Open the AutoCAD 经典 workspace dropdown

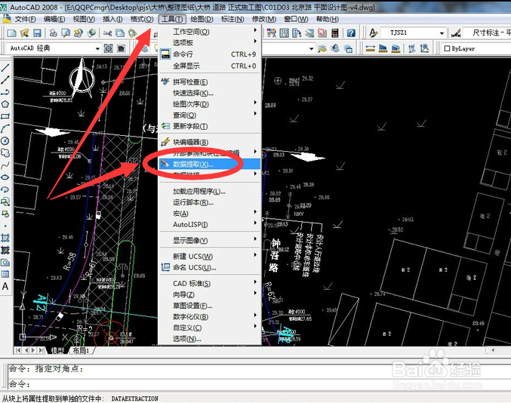pyautogui.click(x=97, y=48)
